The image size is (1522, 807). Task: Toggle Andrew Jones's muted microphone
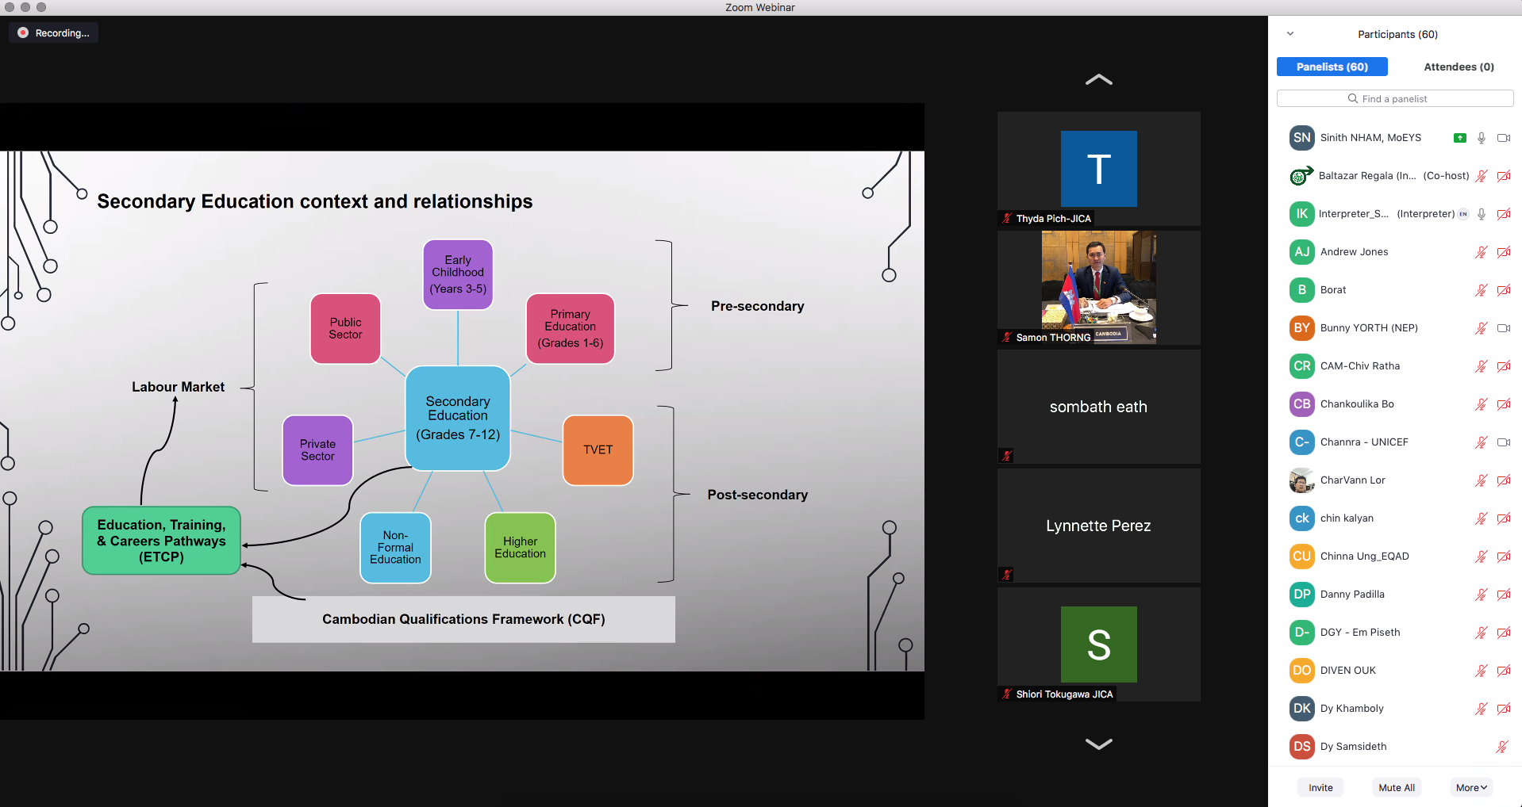click(1481, 252)
